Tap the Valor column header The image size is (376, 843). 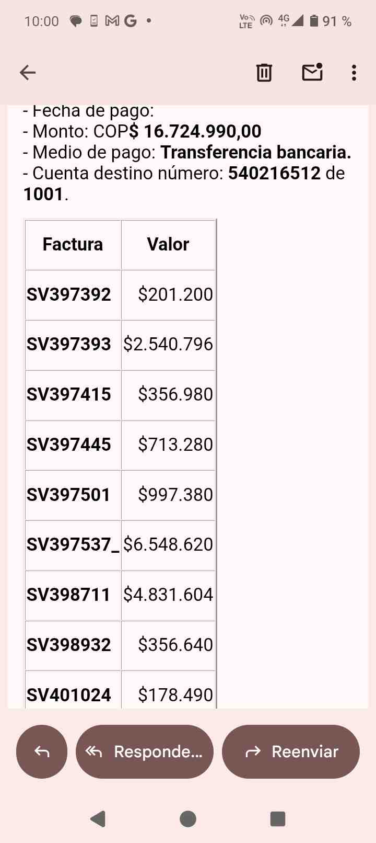[x=168, y=245]
